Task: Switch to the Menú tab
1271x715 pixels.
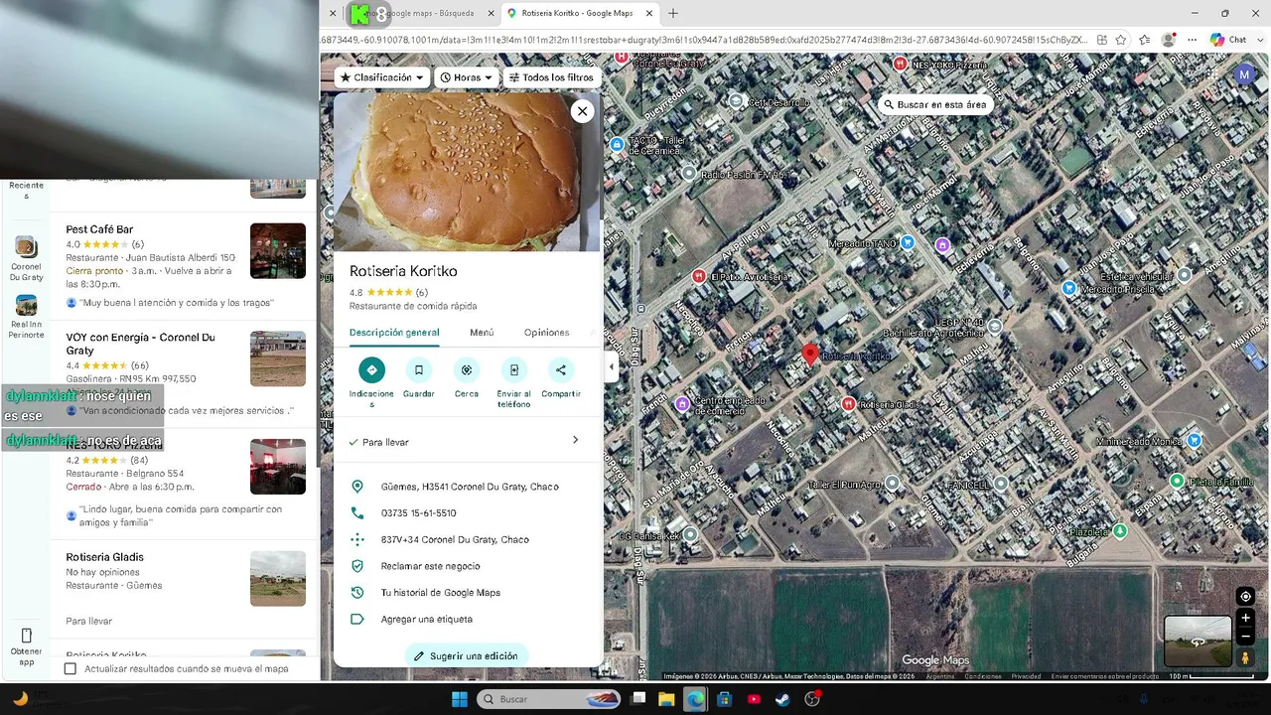Action: pyautogui.click(x=482, y=333)
